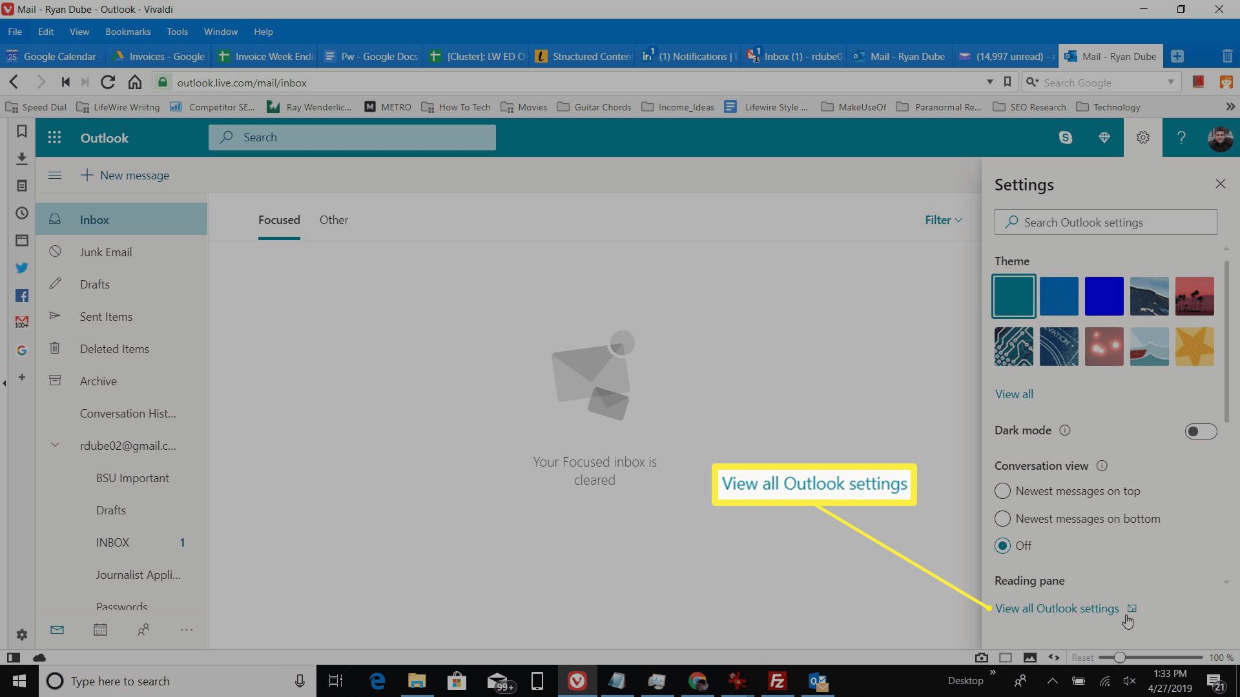Click the apps grid launcher icon
Viewport: 1240px width, 697px height.
coord(54,137)
